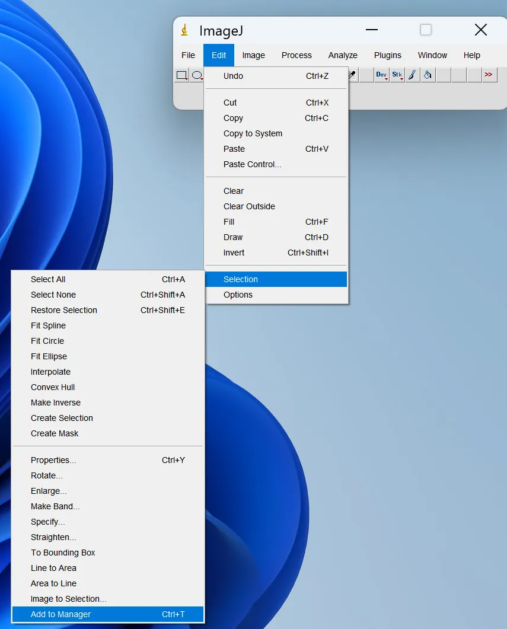Image resolution: width=507 pixels, height=629 pixels.
Task: Choose Convex Hull
Action: click(x=108, y=387)
